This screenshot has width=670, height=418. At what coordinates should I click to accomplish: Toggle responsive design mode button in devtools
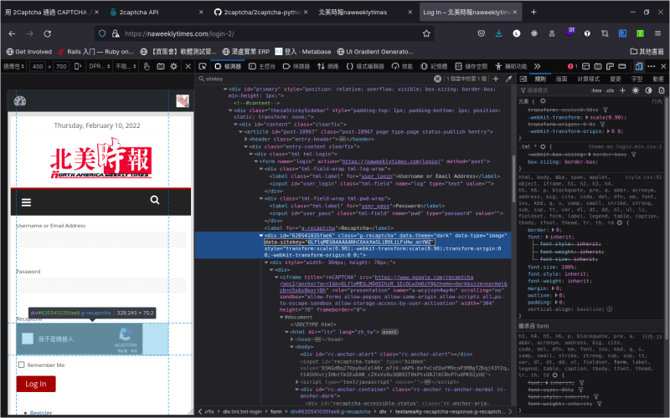click(x=639, y=66)
